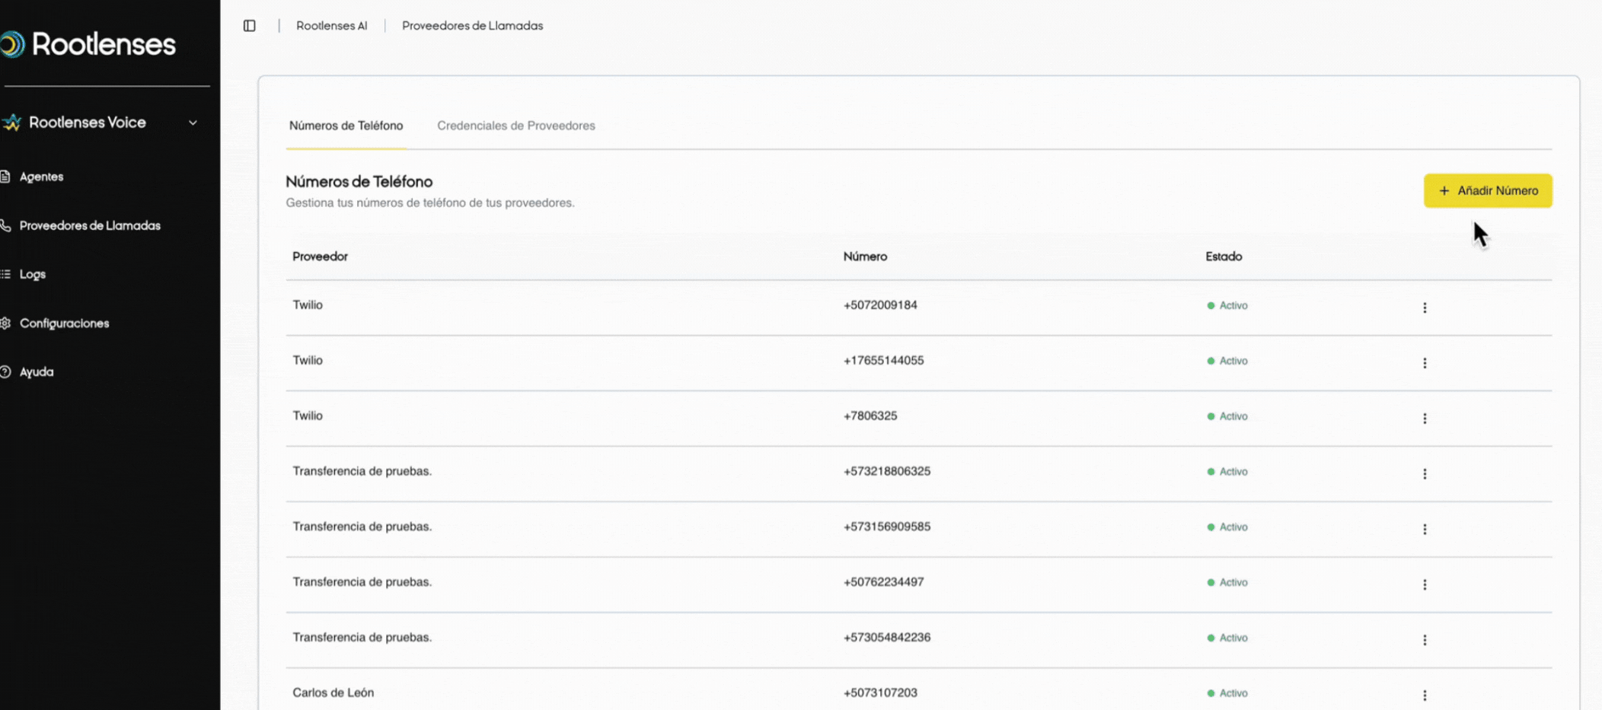The height and width of the screenshot is (710, 1602).
Task: Open the Ayuda help section
Action: point(36,372)
